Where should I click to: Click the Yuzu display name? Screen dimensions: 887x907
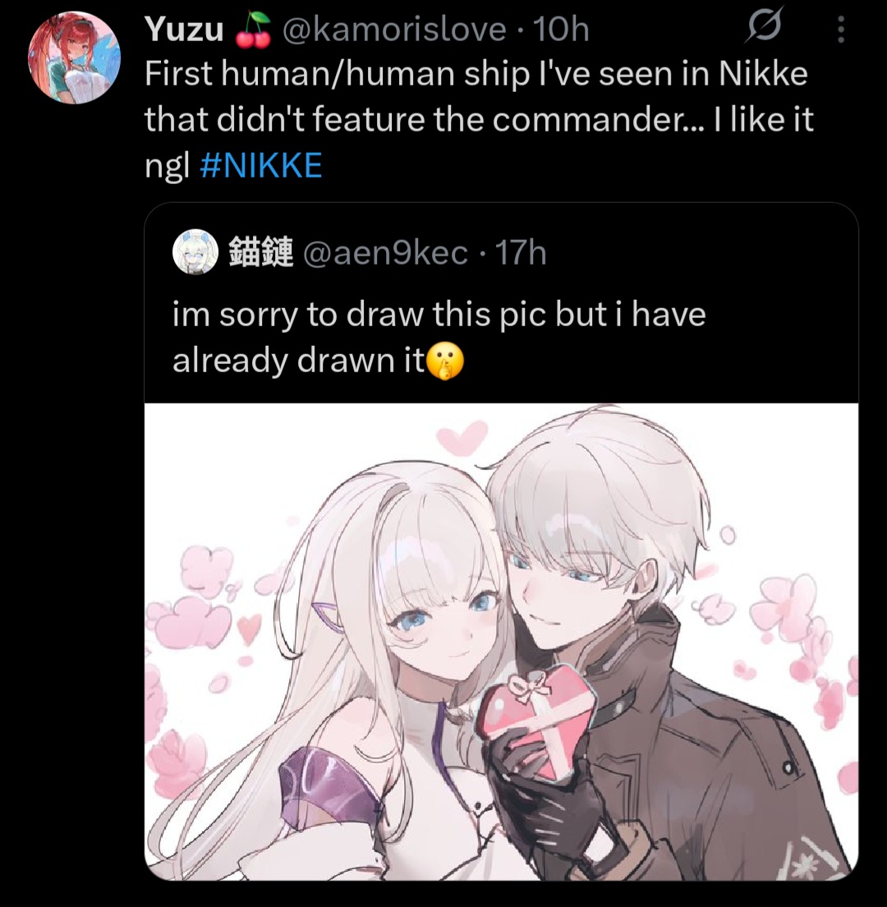[184, 29]
